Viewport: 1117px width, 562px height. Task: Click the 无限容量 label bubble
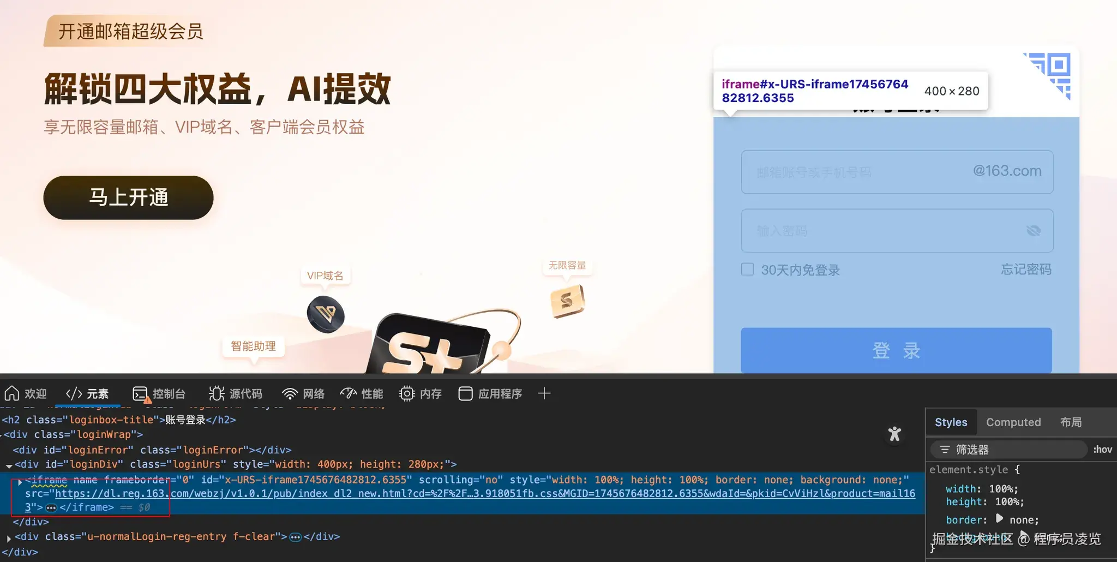tap(567, 265)
